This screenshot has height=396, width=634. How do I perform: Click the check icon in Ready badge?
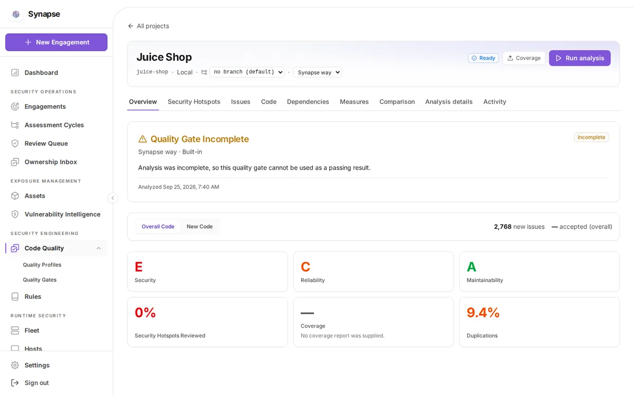point(474,58)
